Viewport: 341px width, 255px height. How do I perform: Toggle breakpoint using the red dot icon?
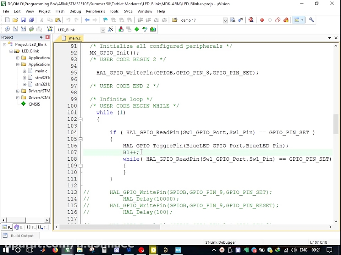pos(261,20)
